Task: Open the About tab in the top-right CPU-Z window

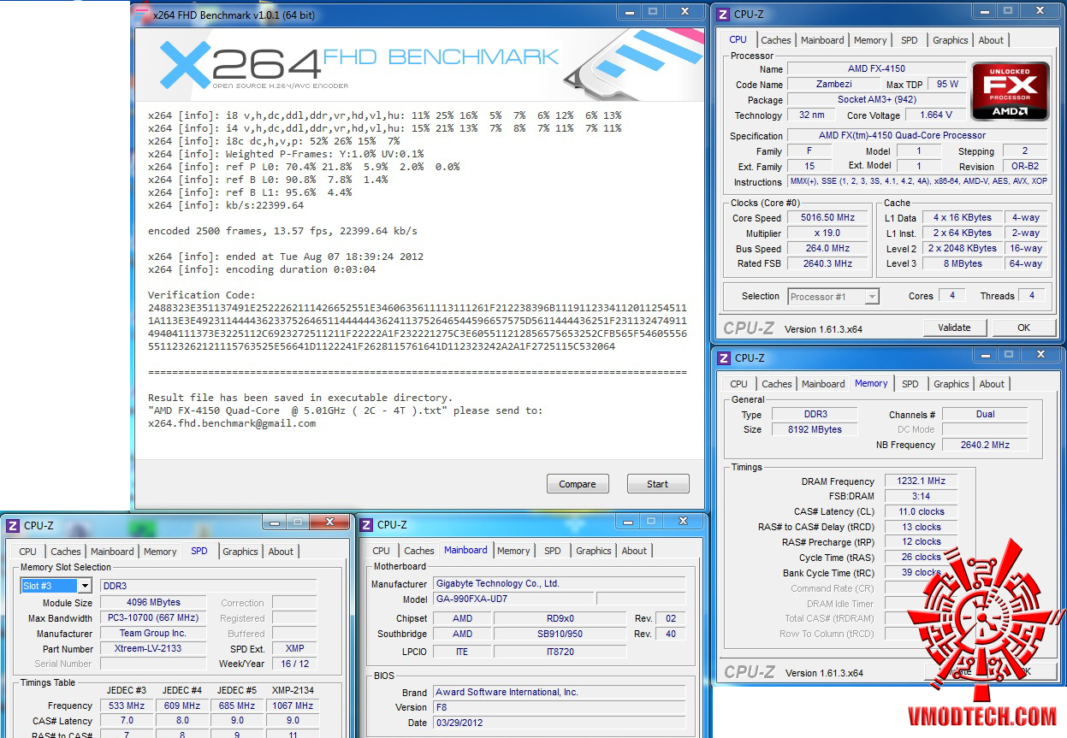Action: 991,40
